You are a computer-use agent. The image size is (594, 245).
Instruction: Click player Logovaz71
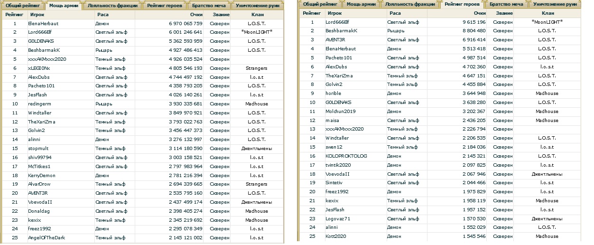tap(337, 218)
